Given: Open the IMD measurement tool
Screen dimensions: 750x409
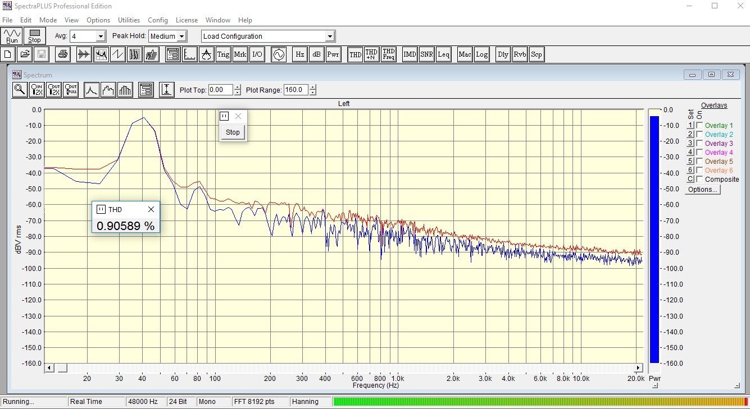Looking at the screenshot, I should coord(410,54).
